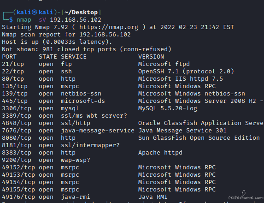Click the ~/Desktop path in prompt
This screenshot has width=264, height=203.
[81, 12]
